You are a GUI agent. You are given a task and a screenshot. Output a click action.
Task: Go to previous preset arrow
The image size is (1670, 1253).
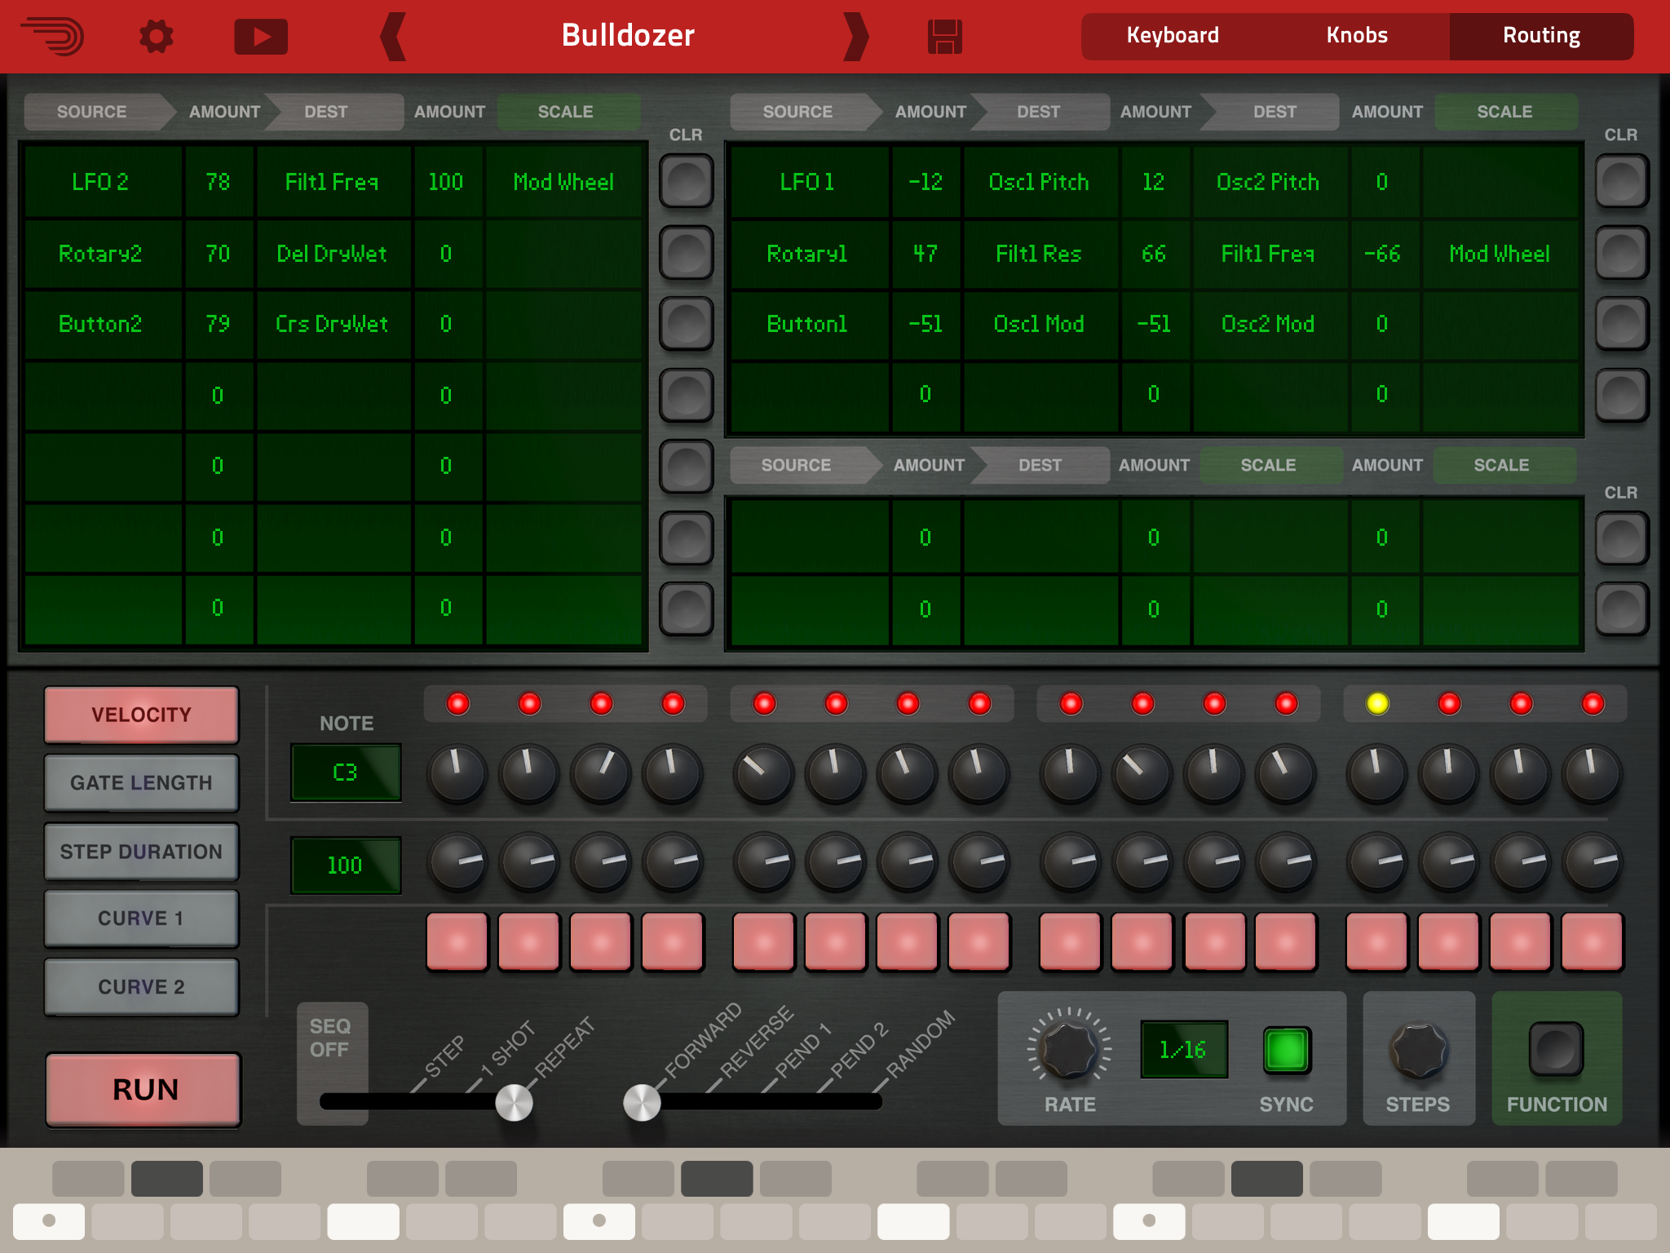click(393, 37)
